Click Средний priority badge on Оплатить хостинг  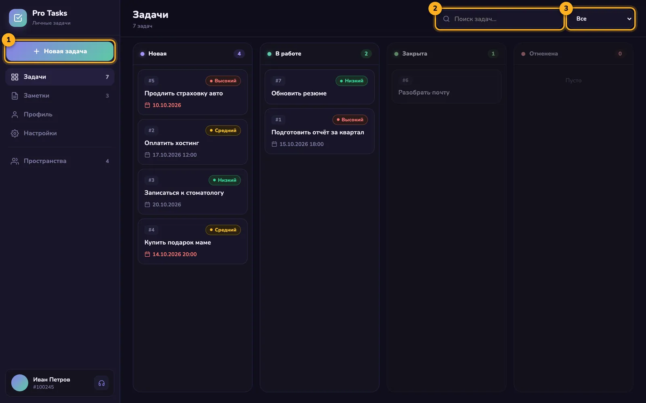(223, 130)
